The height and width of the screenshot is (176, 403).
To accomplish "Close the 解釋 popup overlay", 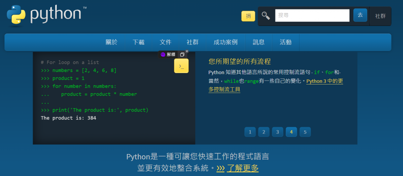I will pos(187,51).
